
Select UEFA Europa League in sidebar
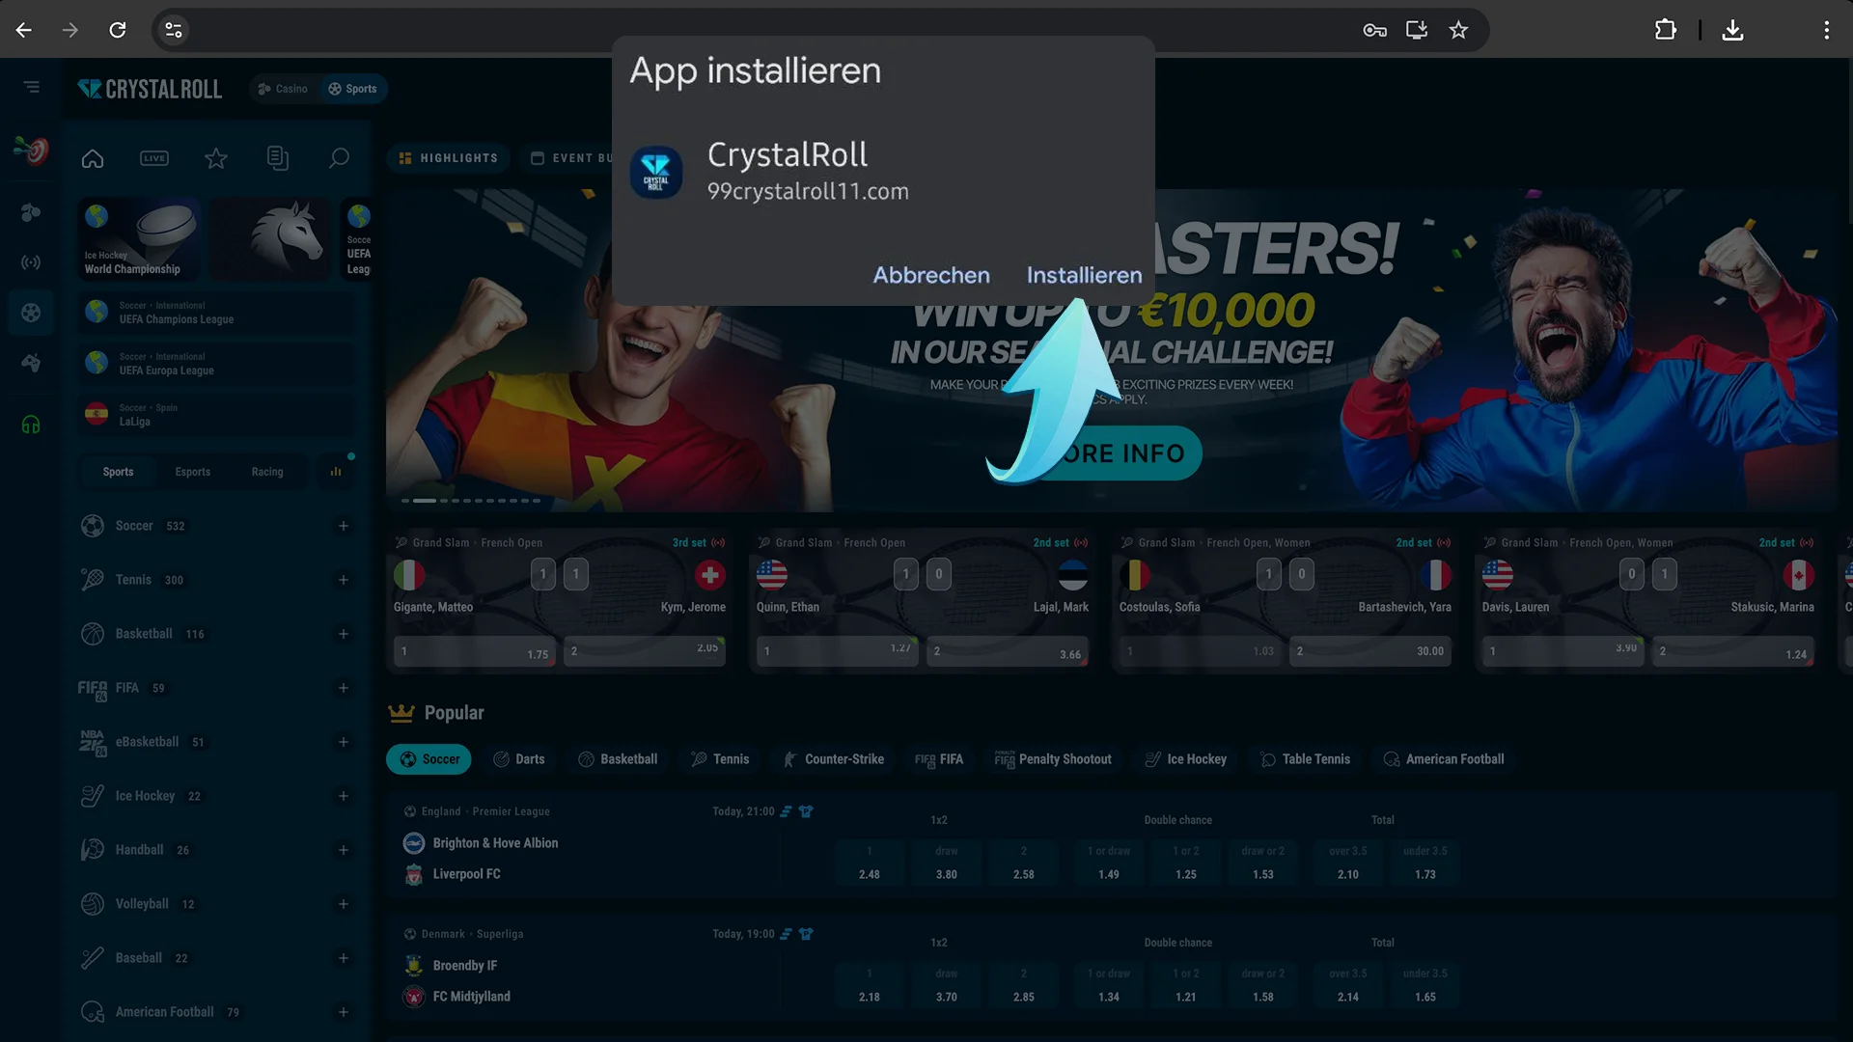[216, 364]
